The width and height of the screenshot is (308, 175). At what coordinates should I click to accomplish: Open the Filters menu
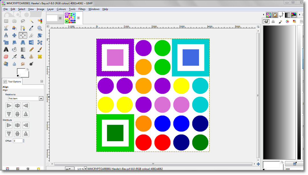click(82, 9)
